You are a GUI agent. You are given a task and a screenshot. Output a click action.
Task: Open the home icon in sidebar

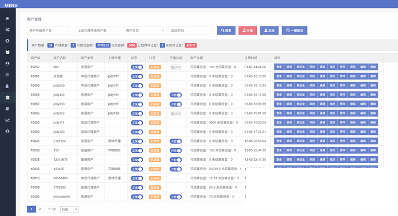(x=7, y=18)
